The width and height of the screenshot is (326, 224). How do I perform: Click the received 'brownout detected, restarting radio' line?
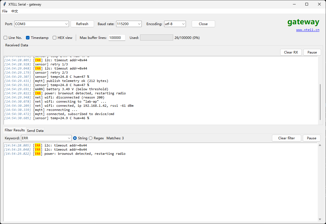[65, 93]
